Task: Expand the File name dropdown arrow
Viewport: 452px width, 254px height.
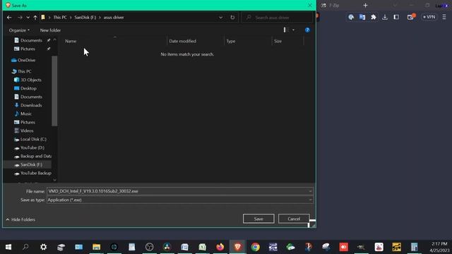Action: [310, 191]
